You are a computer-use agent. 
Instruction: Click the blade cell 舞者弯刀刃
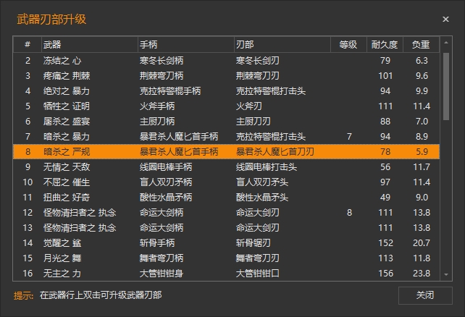pyautogui.click(x=258, y=258)
